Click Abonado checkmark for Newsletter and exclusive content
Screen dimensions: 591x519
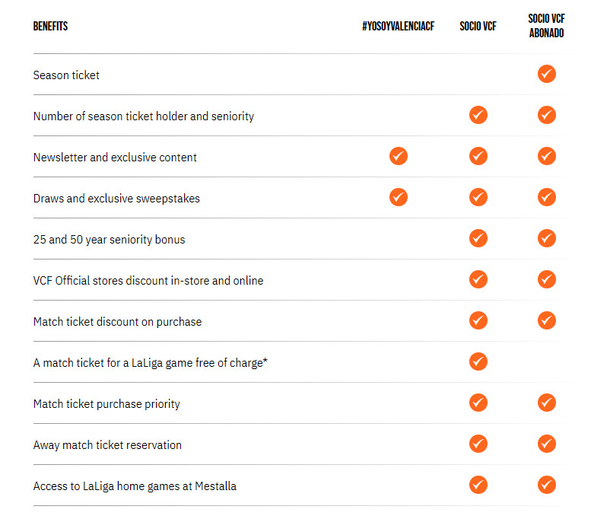tap(547, 156)
